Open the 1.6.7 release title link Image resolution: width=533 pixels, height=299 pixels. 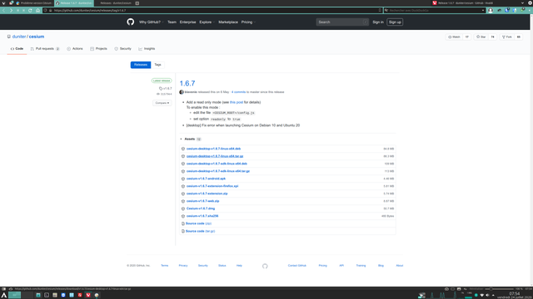coord(187,83)
